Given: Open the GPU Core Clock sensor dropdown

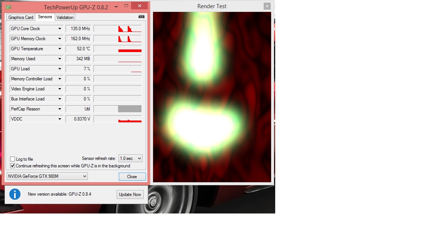Looking at the screenshot, I should click(60, 29).
